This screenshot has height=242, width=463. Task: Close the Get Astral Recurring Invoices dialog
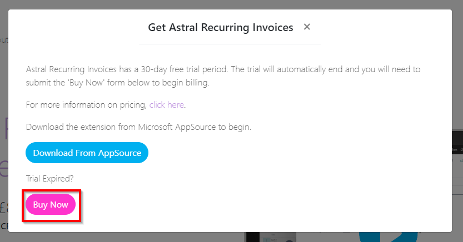point(307,27)
